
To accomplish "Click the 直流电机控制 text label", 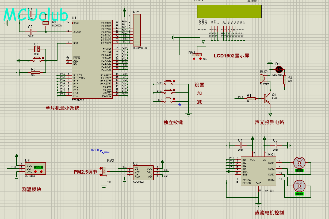I will (x=269, y=213).
